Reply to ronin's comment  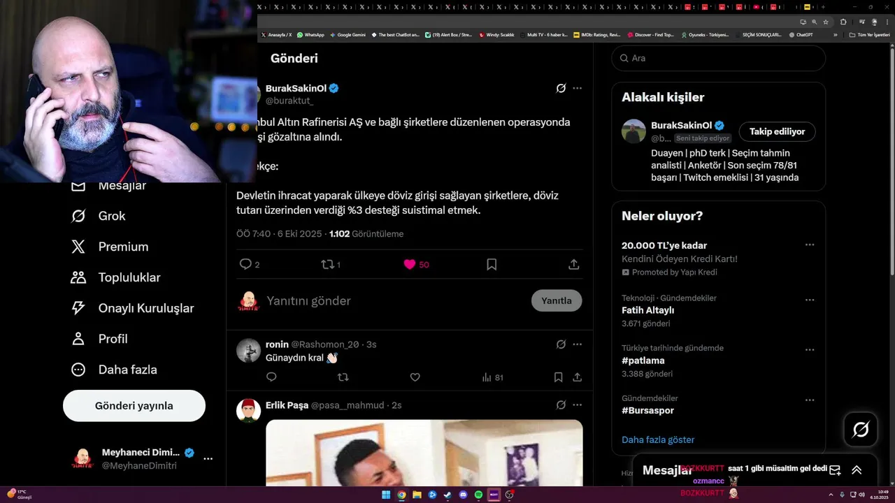pyautogui.click(x=271, y=377)
